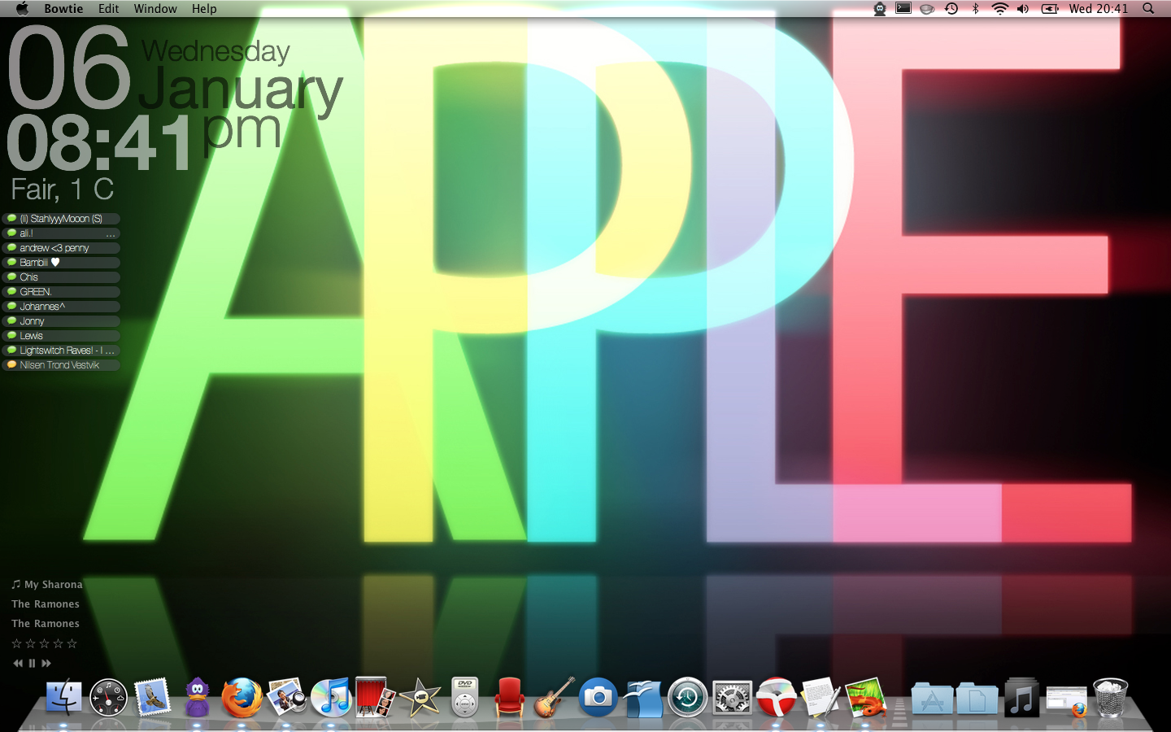Open Time Machine from the dock

[687, 697]
